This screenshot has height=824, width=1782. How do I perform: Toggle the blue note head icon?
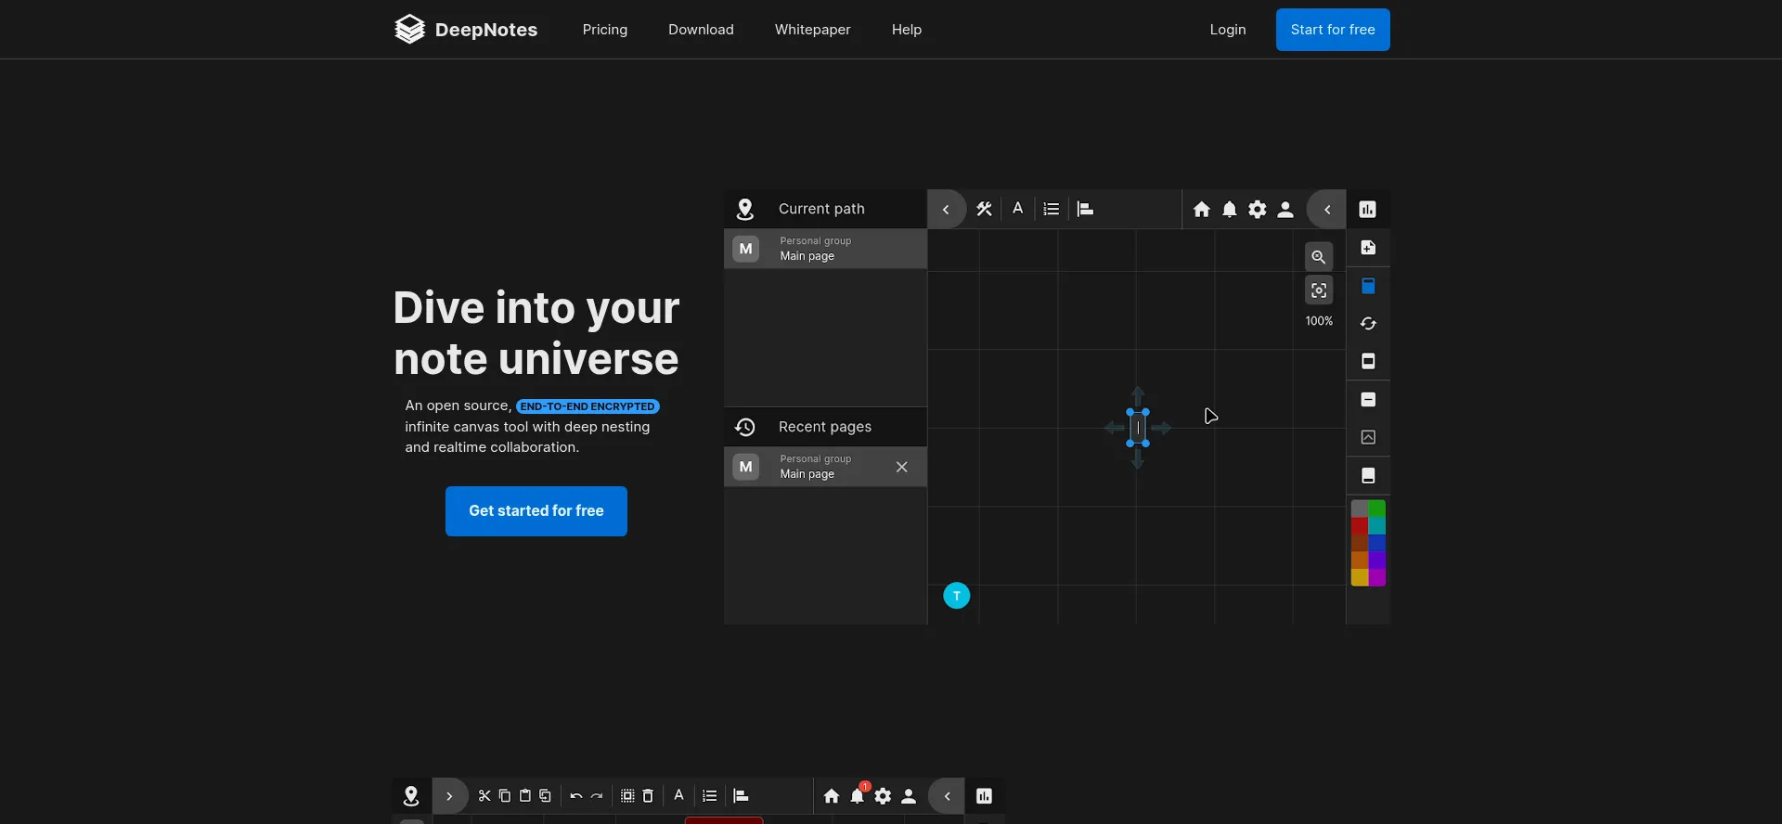coord(1368,286)
